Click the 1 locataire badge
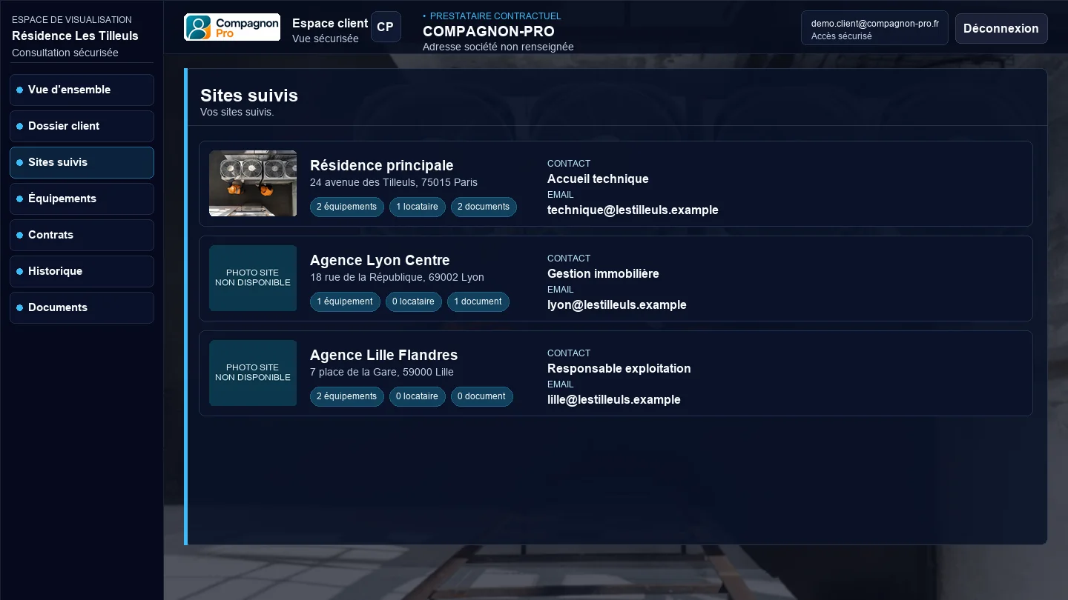This screenshot has height=600, width=1068. click(x=418, y=207)
